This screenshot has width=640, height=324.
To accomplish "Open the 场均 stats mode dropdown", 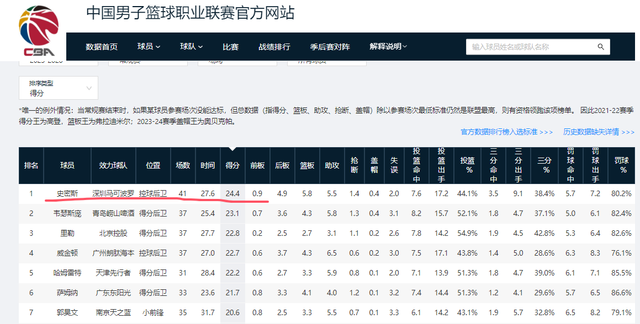I will (237, 63).
